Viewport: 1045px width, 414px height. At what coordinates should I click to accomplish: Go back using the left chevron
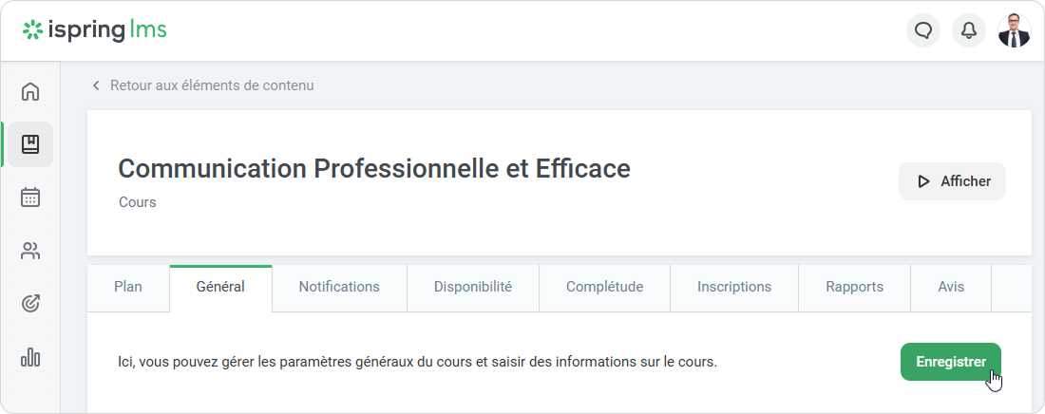coord(96,85)
